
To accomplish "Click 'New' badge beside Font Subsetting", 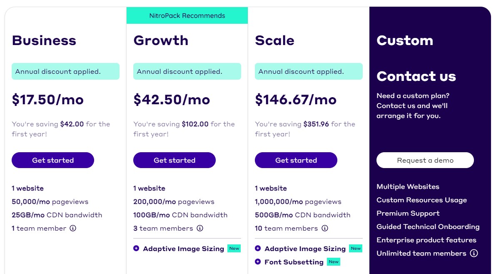I will click(x=334, y=261).
